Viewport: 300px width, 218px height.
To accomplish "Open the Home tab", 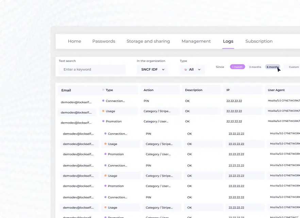I will coord(74,41).
